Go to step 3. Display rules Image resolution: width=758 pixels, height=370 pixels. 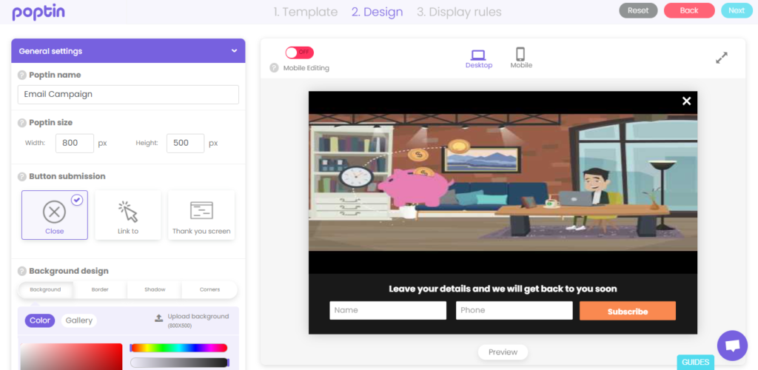tap(459, 12)
